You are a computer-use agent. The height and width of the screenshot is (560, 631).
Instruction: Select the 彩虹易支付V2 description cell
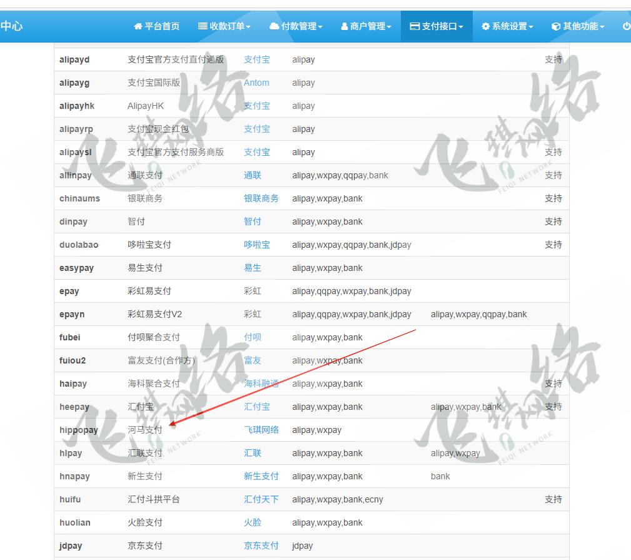(x=154, y=314)
